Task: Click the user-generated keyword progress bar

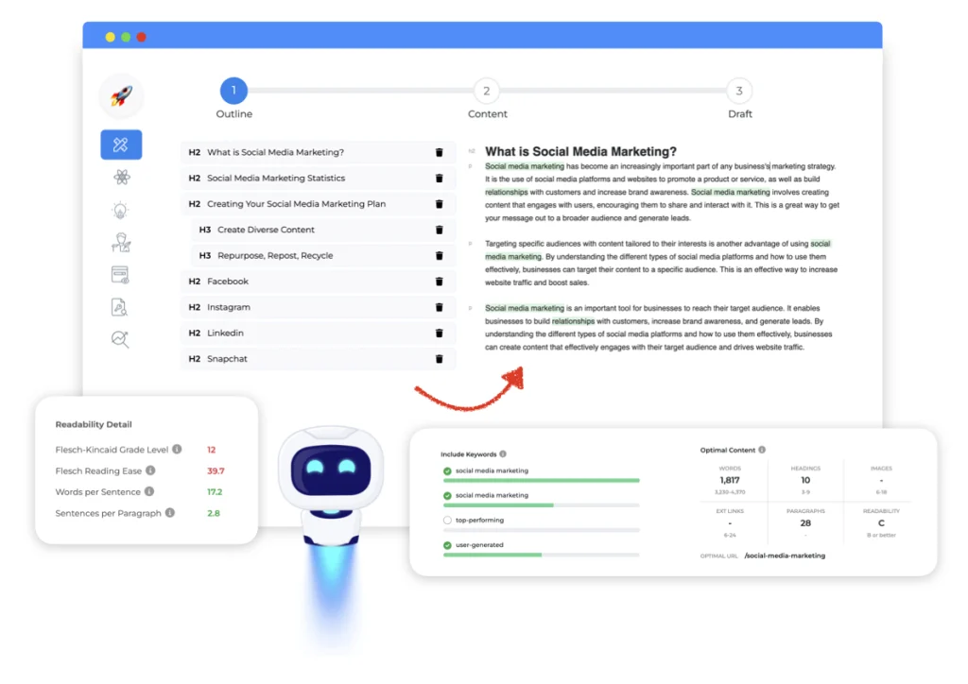Action: [541, 555]
